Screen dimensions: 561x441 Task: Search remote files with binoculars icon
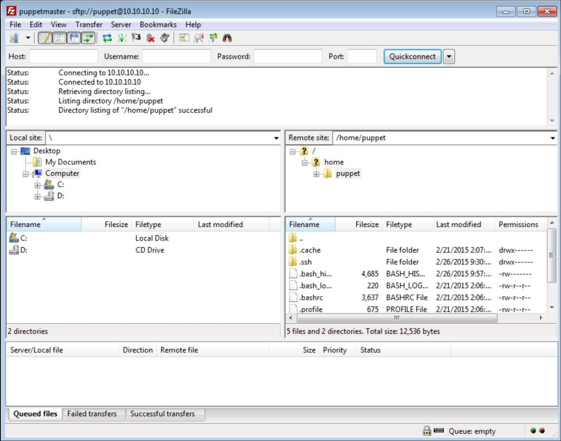pyautogui.click(x=228, y=38)
